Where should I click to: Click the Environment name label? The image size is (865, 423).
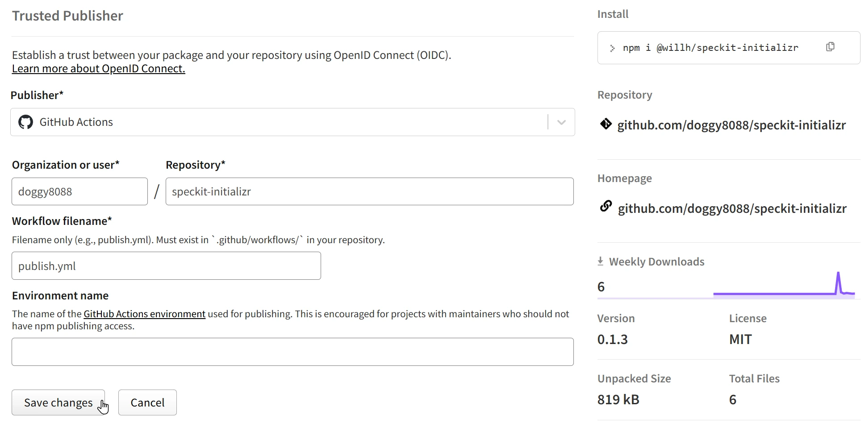tap(60, 296)
